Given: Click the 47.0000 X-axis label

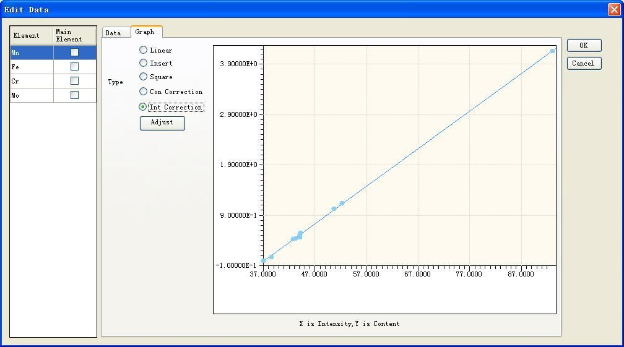Looking at the screenshot, I should pyautogui.click(x=314, y=274).
